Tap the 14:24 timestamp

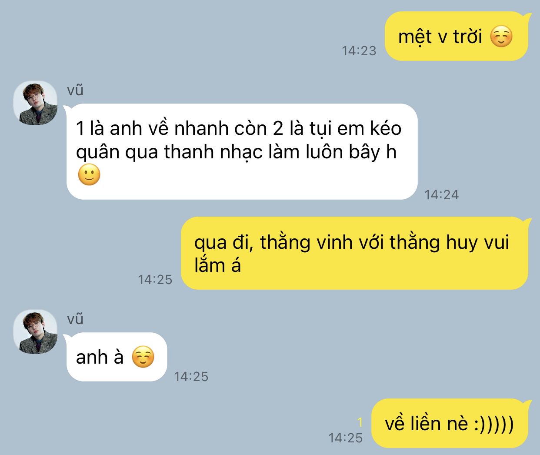click(441, 195)
